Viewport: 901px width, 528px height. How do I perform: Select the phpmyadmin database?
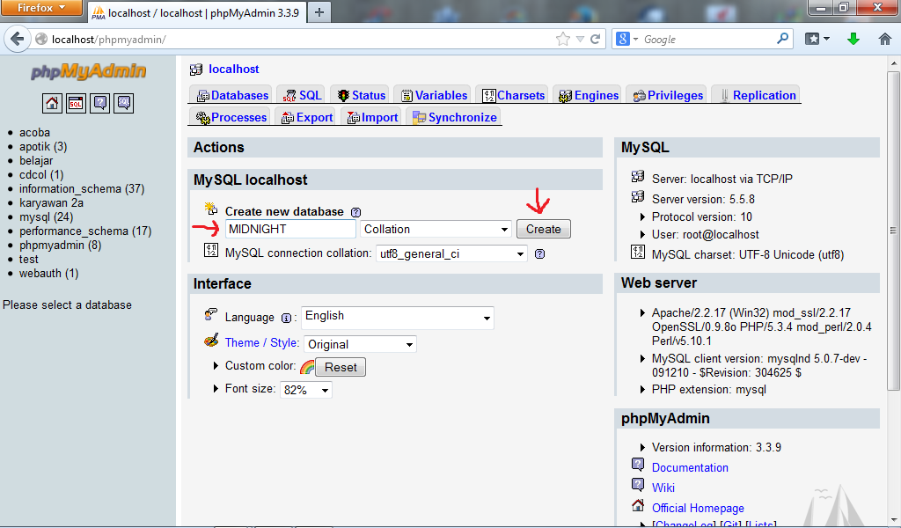[x=61, y=246]
